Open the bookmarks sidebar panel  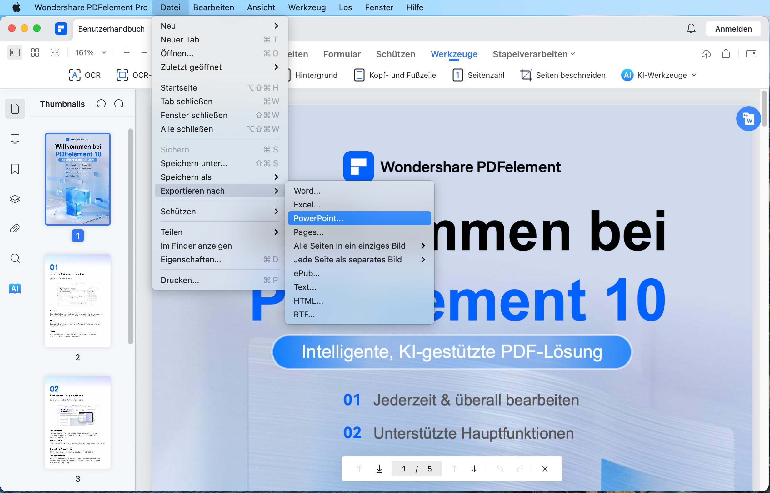click(15, 169)
